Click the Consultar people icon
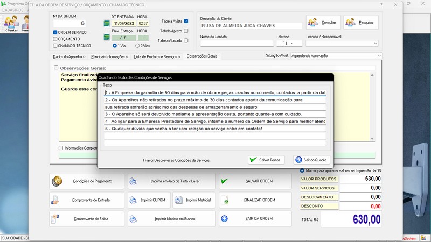Screen dimensions: 431x242 click(x=313, y=22)
